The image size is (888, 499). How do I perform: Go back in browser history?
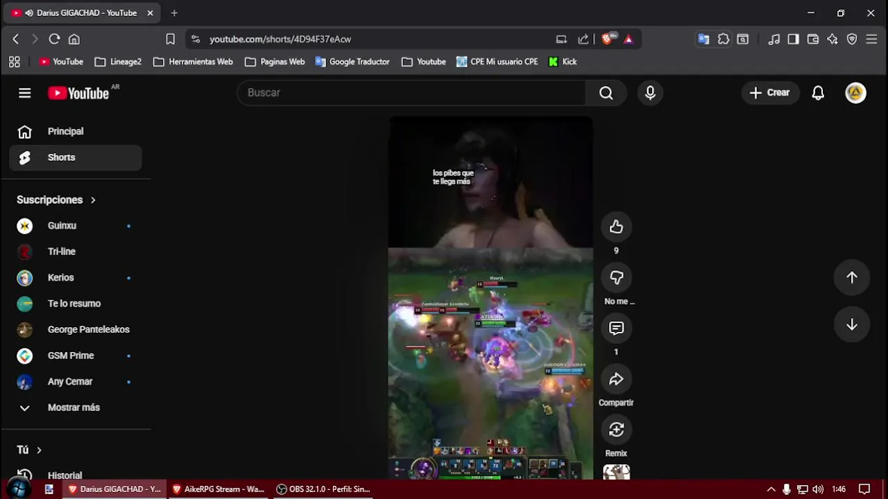tap(15, 40)
